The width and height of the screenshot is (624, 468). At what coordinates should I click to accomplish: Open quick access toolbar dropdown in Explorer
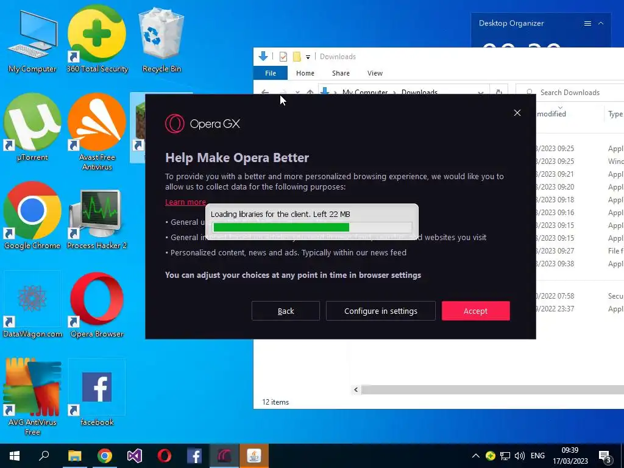pyautogui.click(x=308, y=57)
